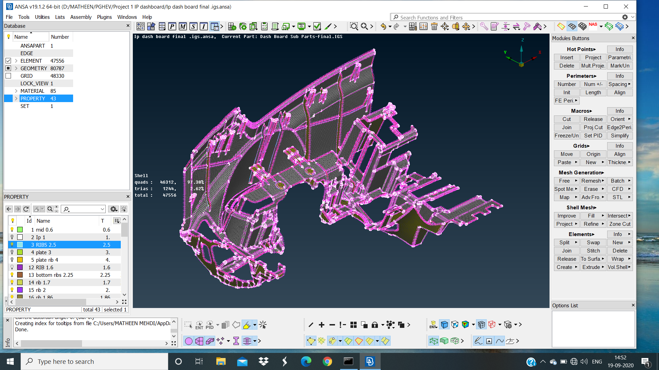Viewport: 659px width, 370px height.
Task: Toggle the GEOMETRY checkbox
Action: pos(8,68)
